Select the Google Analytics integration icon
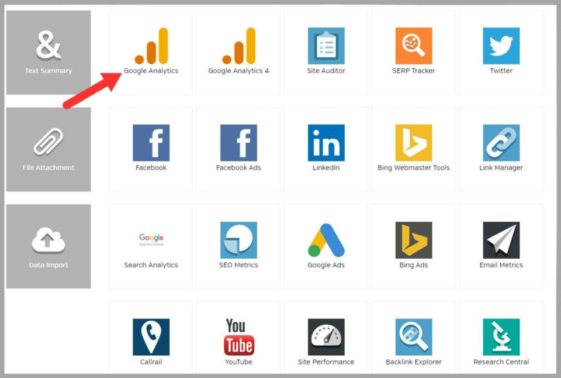 point(151,46)
